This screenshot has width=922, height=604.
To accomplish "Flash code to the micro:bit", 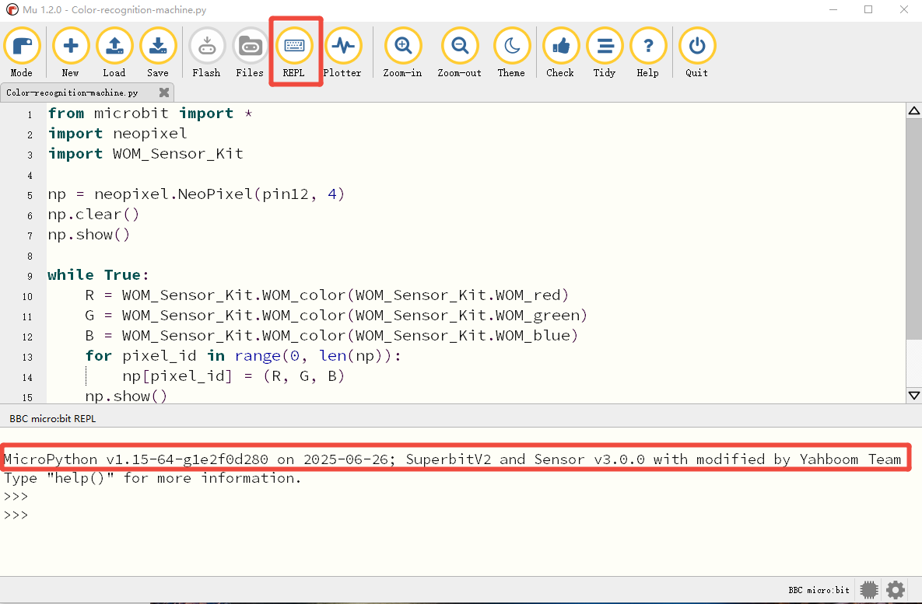I will (x=206, y=52).
